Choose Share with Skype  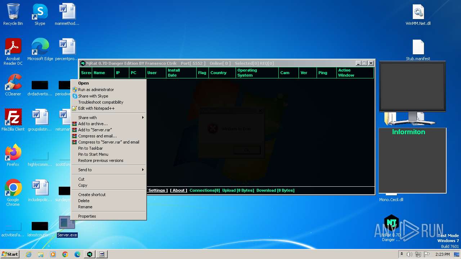pos(108,96)
